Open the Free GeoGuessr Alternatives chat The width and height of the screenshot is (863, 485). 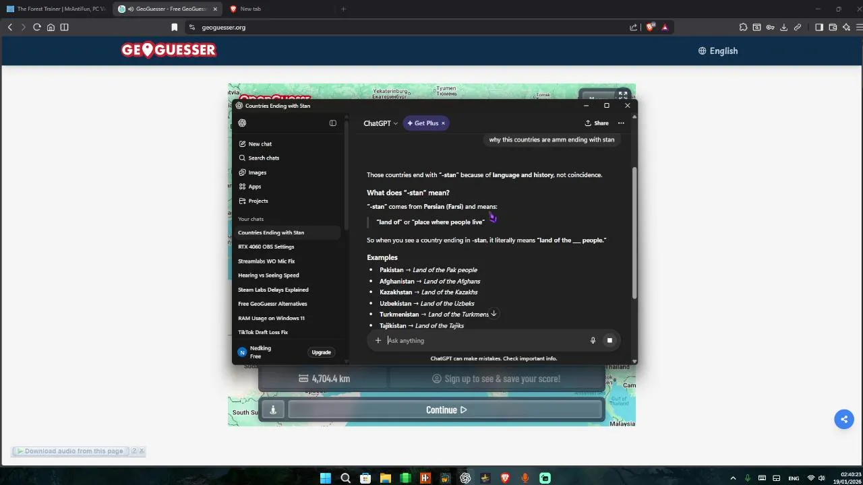tap(288, 304)
